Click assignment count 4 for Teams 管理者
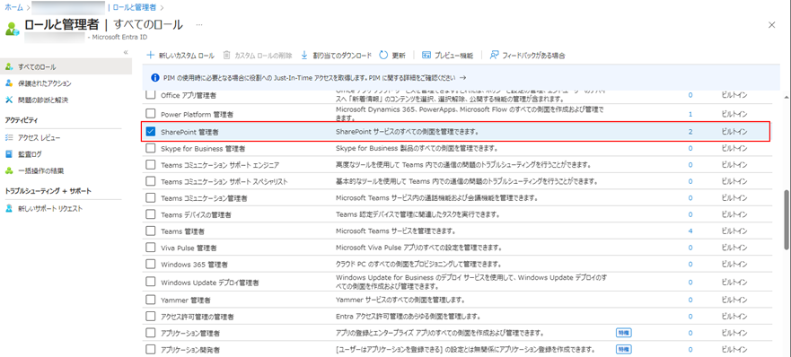Screen dimensions: 791x357 [x=690, y=231]
